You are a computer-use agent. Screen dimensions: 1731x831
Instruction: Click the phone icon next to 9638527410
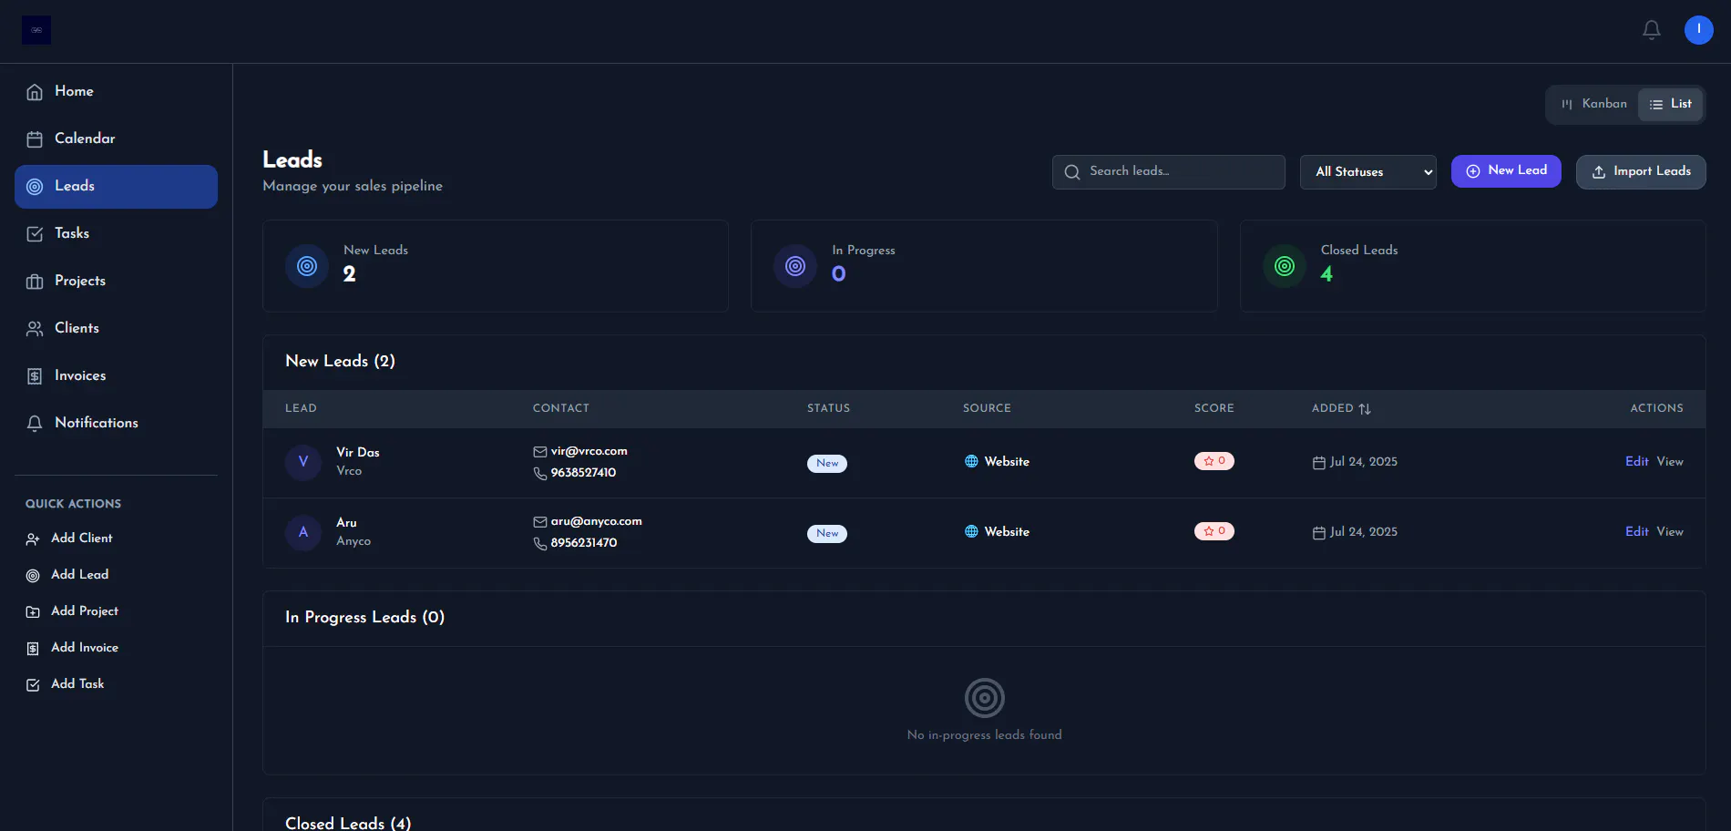540,473
